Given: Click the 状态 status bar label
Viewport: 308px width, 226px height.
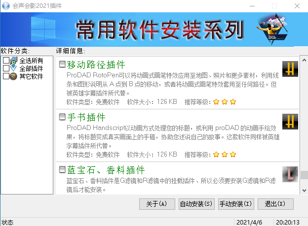Looking at the screenshot, I should tap(7, 223).
